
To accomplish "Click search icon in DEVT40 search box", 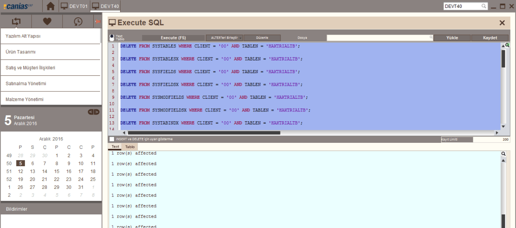I will tap(484, 7).
